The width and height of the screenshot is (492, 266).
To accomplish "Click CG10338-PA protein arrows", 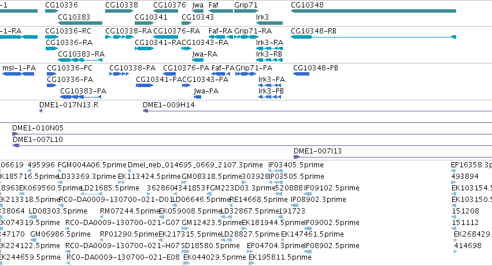I will click(x=119, y=74).
